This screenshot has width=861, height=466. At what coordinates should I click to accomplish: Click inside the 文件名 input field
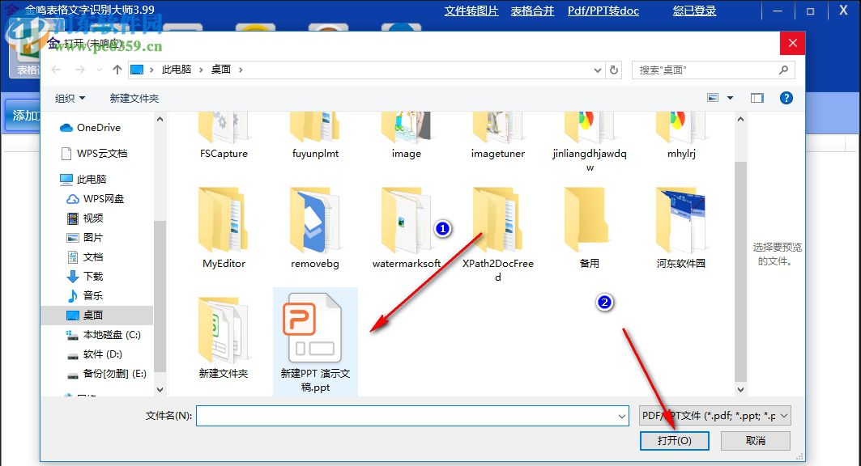point(405,415)
